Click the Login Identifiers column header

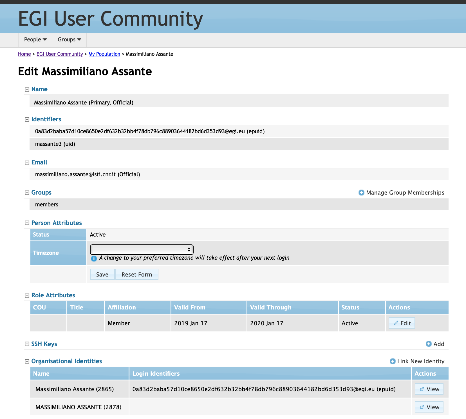point(270,374)
